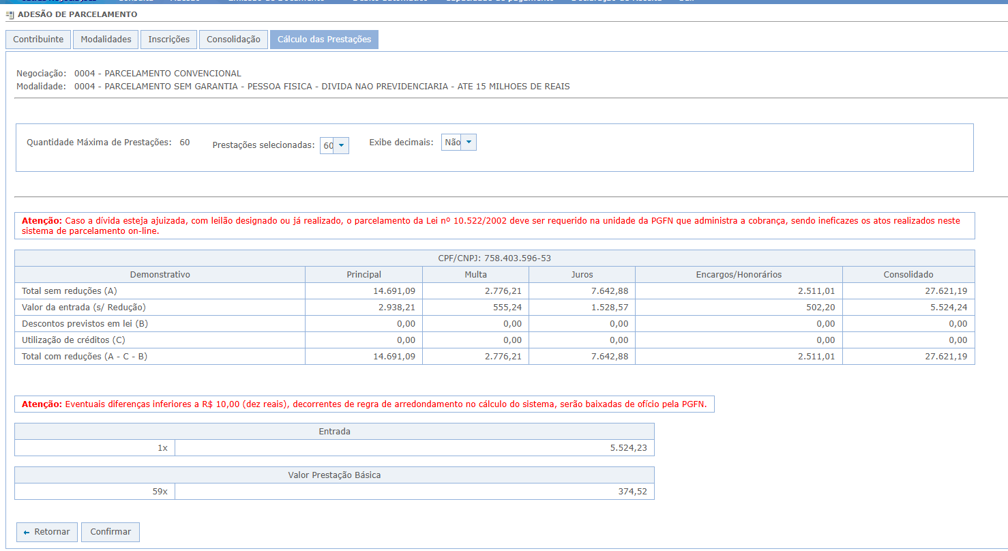
Task: Click the Retornar button
Action: 47,532
